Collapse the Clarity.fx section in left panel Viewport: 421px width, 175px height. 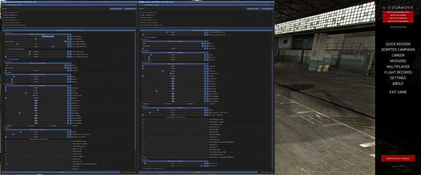point(4,32)
